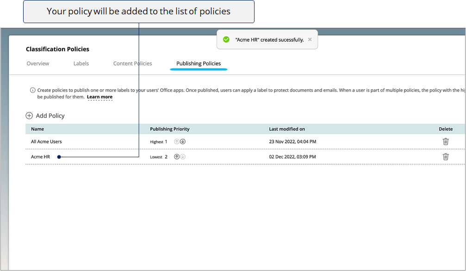Click the Delete column header

coord(446,129)
